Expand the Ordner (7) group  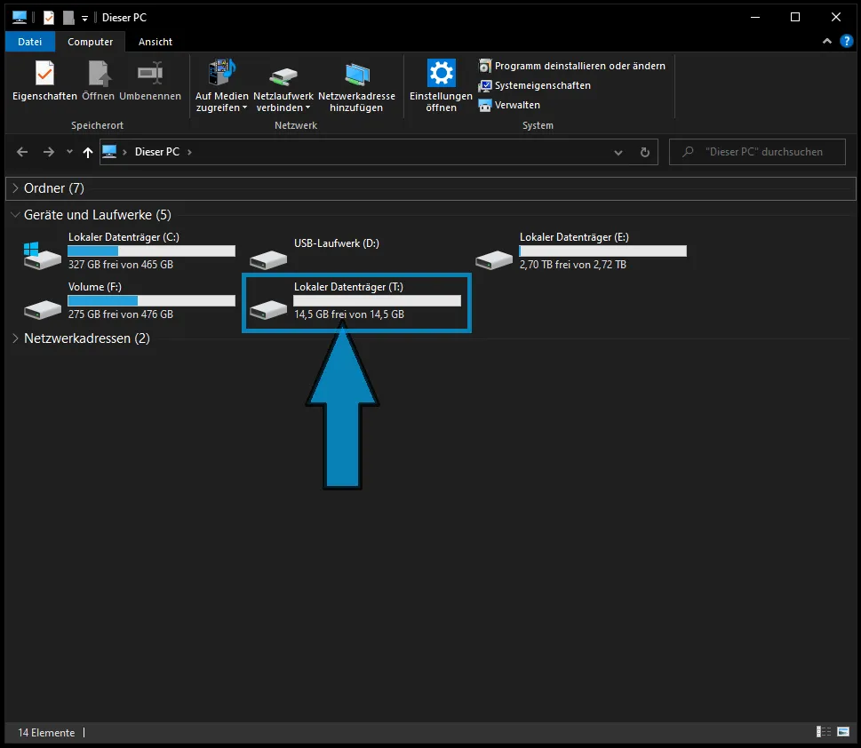coord(15,188)
